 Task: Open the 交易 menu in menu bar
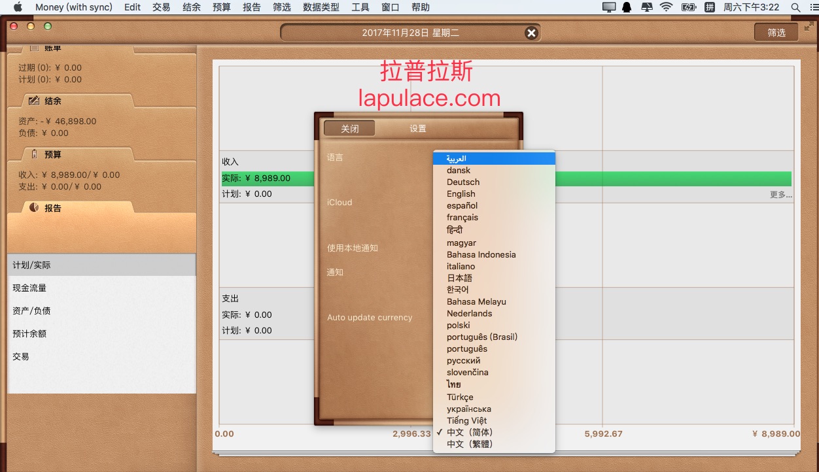161,7
